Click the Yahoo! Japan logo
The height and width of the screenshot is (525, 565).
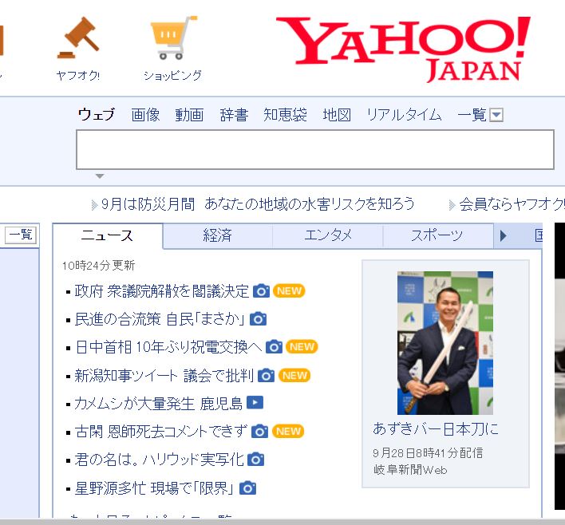tap(403, 49)
